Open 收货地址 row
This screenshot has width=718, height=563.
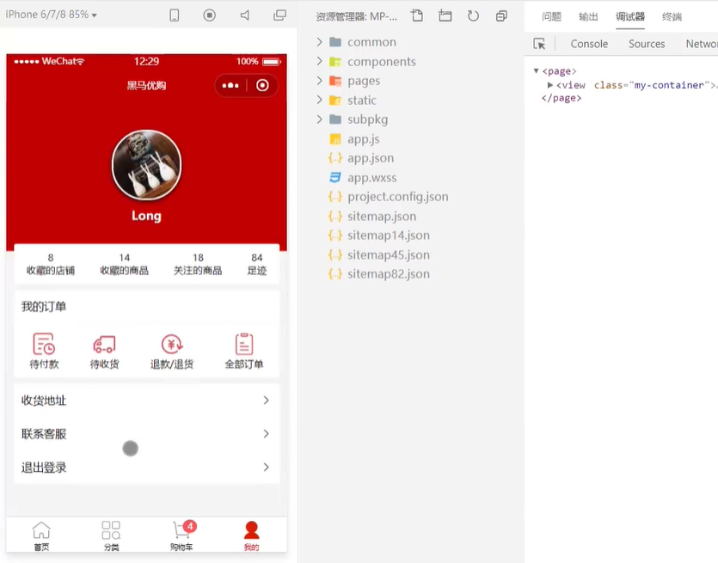[x=146, y=401]
